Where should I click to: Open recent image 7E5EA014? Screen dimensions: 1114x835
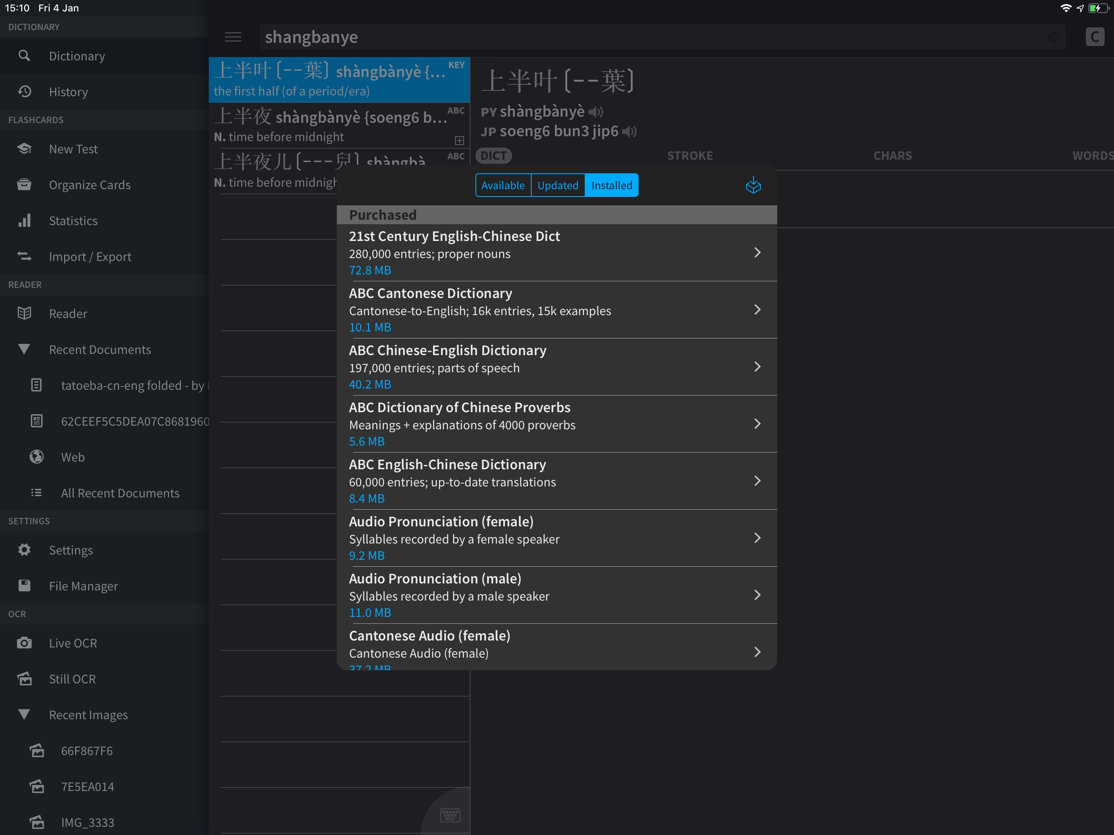pos(104,786)
